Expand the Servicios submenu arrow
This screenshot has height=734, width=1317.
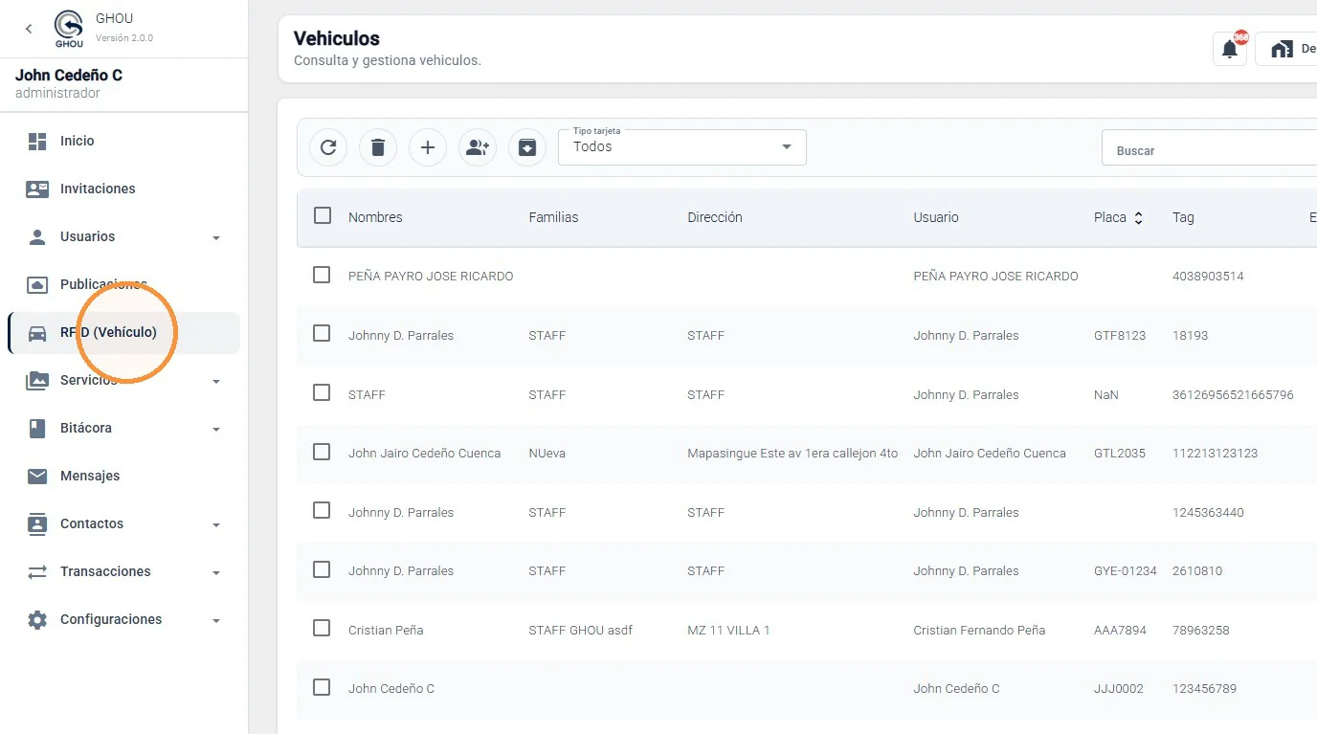[x=216, y=381]
